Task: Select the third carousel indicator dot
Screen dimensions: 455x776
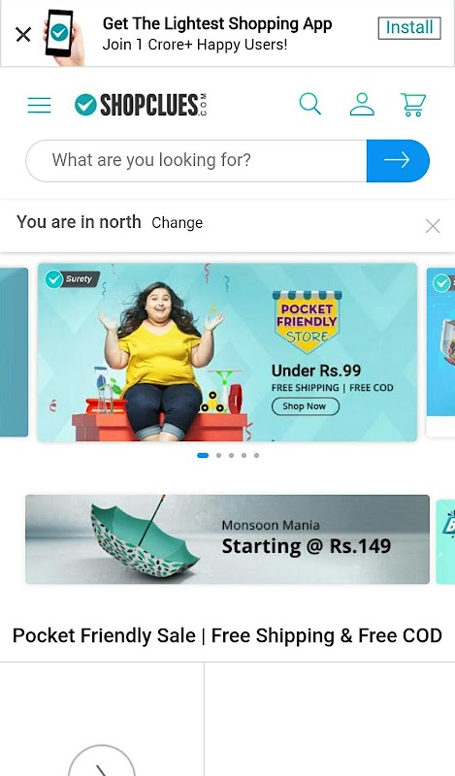Action: pos(231,455)
